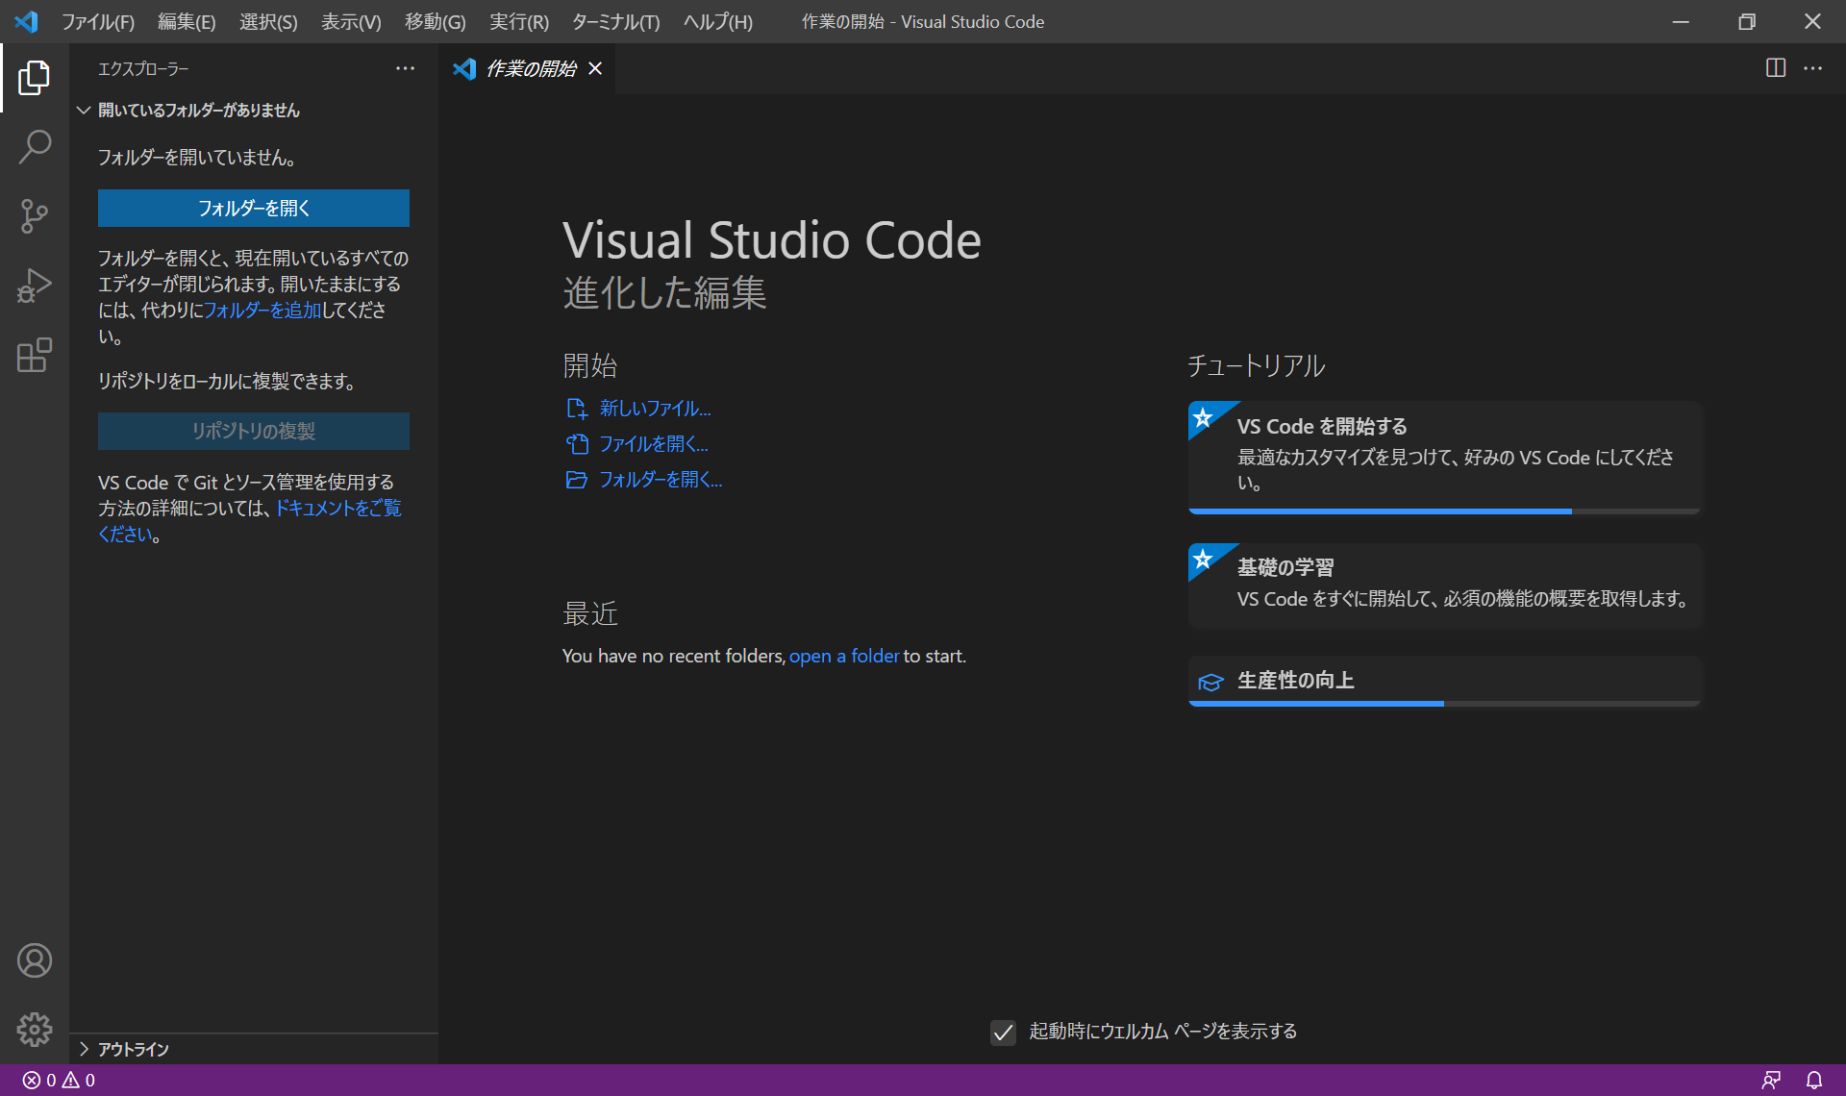Open the 生産性の向上 tutorial progress card
Image resolution: width=1846 pixels, height=1096 pixels.
coord(1444,680)
